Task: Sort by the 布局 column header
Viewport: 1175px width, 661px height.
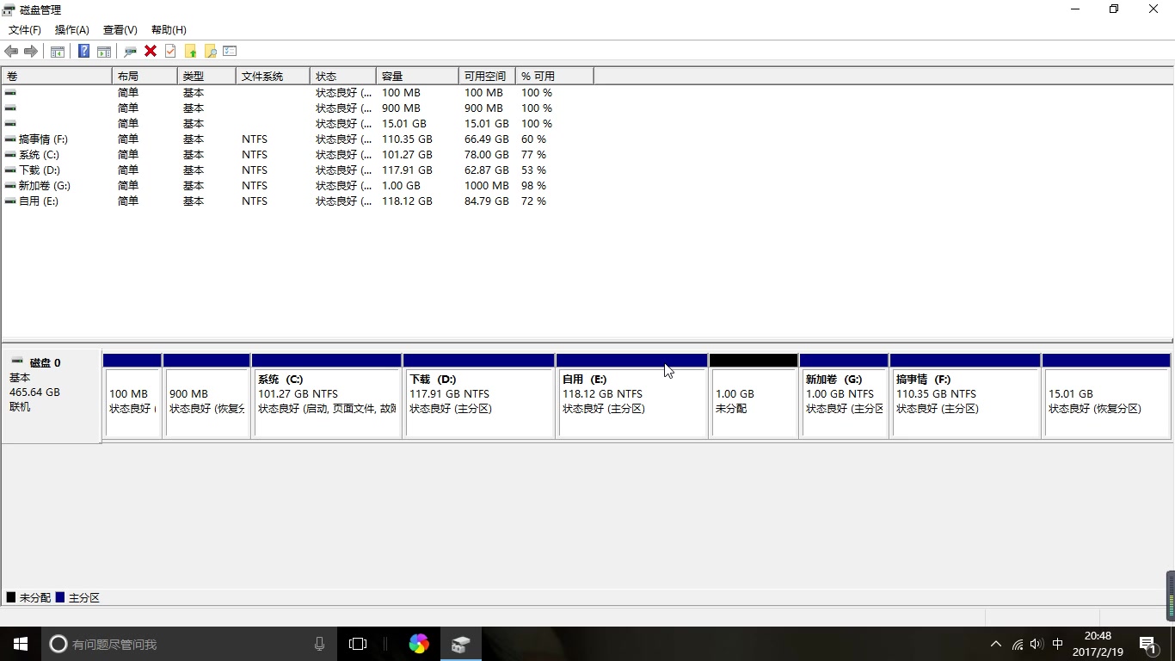Action: coord(145,77)
